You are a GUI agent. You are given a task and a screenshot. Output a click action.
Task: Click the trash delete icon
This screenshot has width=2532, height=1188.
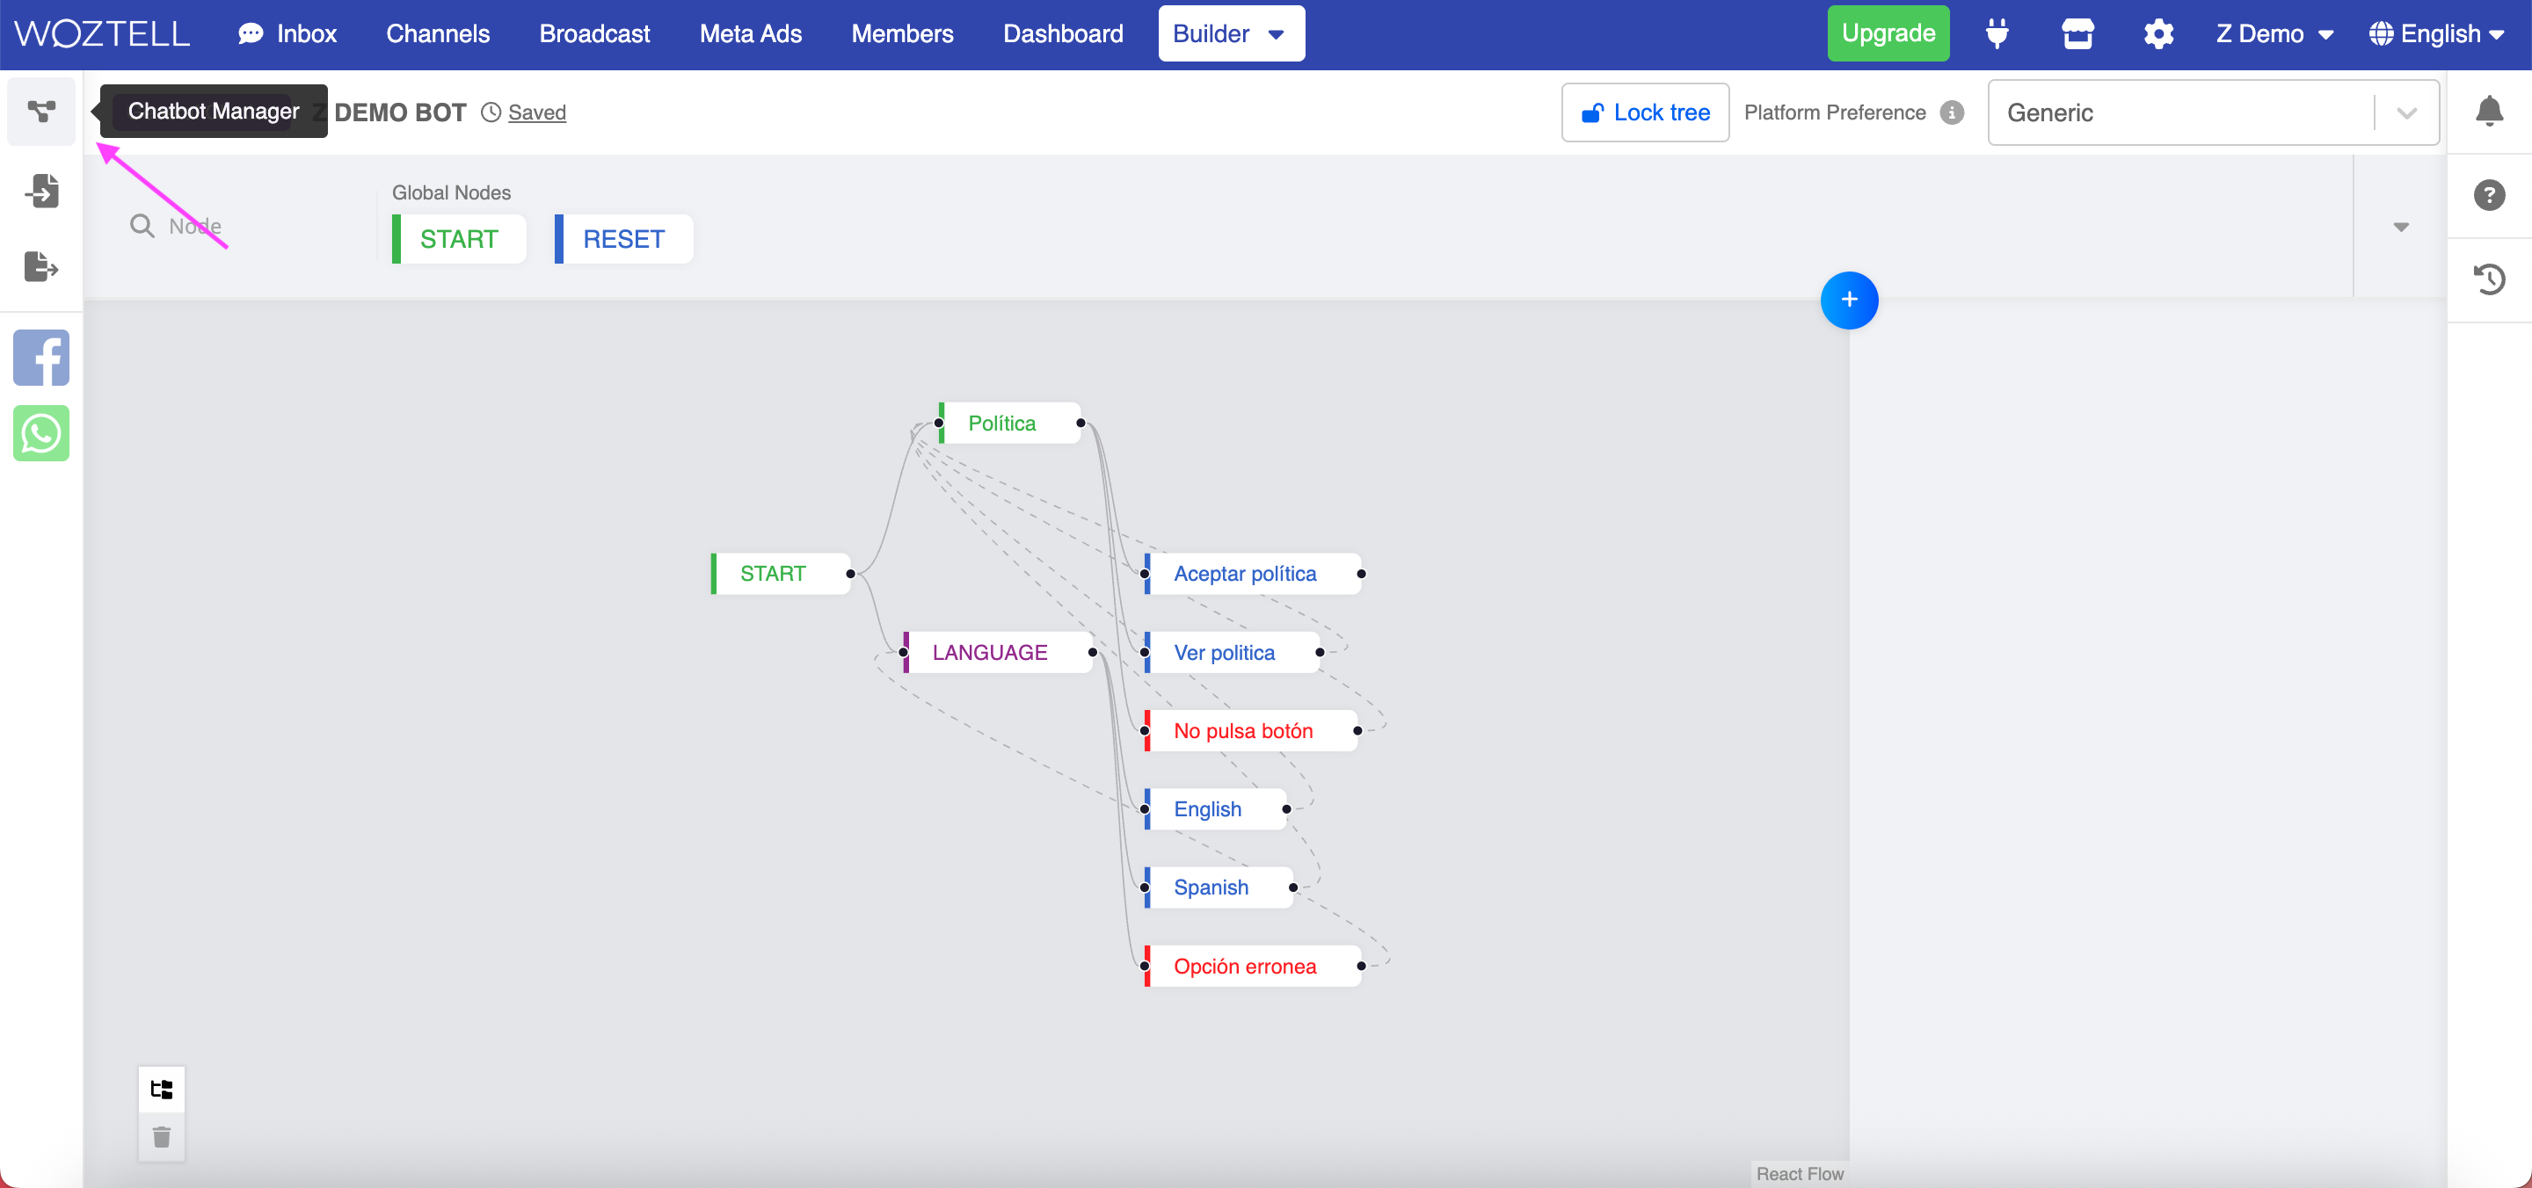click(161, 1137)
